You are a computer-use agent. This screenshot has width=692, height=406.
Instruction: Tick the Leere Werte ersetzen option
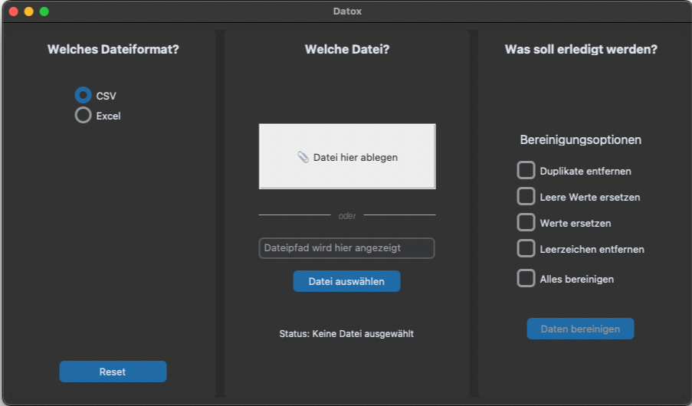pos(526,196)
